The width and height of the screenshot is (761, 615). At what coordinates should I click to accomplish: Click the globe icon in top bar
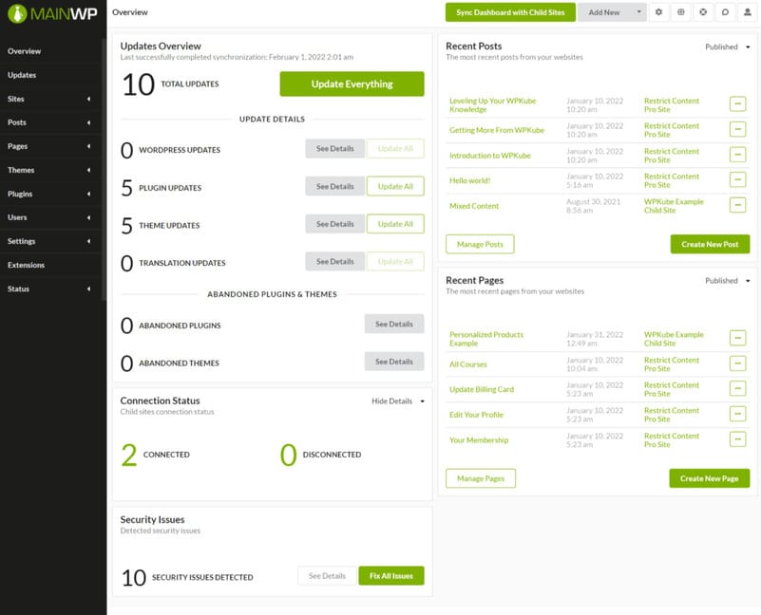(x=681, y=12)
